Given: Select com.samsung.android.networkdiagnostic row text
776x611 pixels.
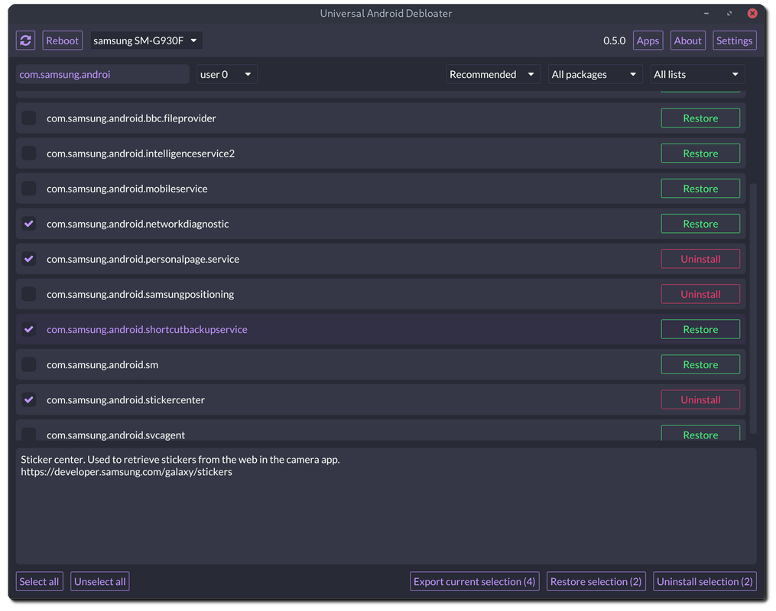Looking at the screenshot, I should click(138, 224).
